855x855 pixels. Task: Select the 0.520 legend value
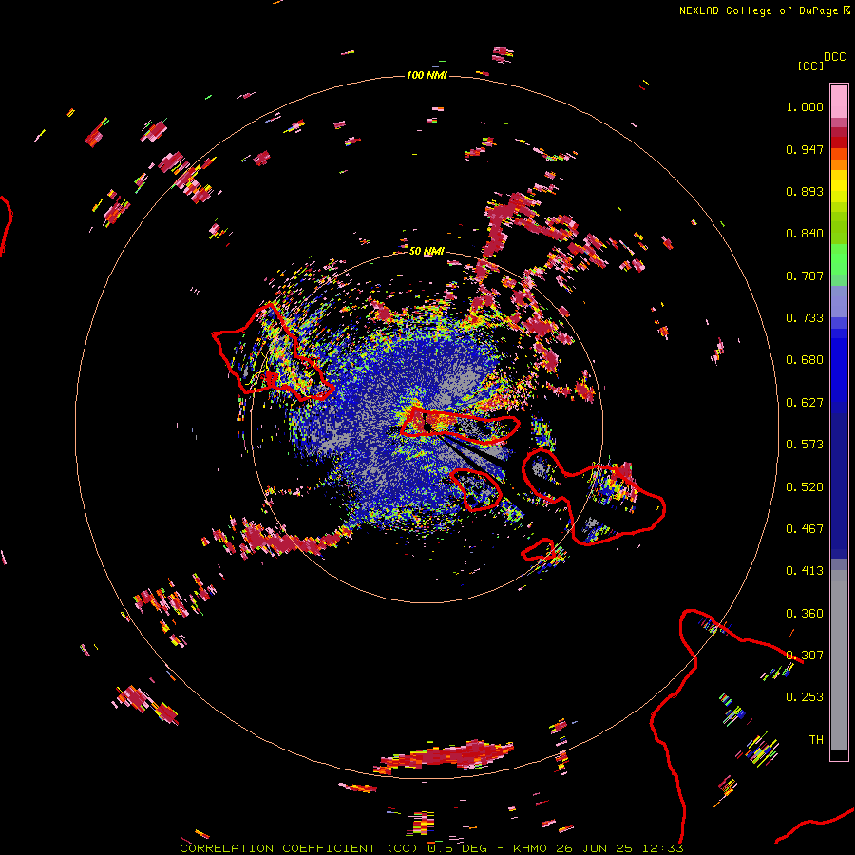pyautogui.click(x=805, y=487)
